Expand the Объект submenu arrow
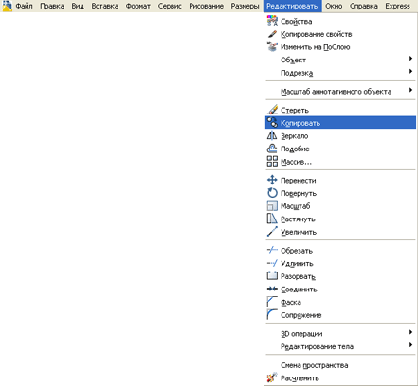The width and height of the screenshot is (418, 386). click(410, 59)
